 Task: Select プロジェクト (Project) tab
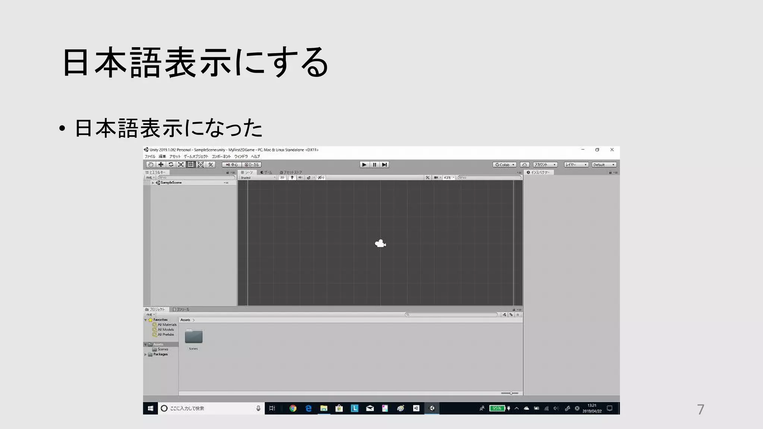pos(155,309)
